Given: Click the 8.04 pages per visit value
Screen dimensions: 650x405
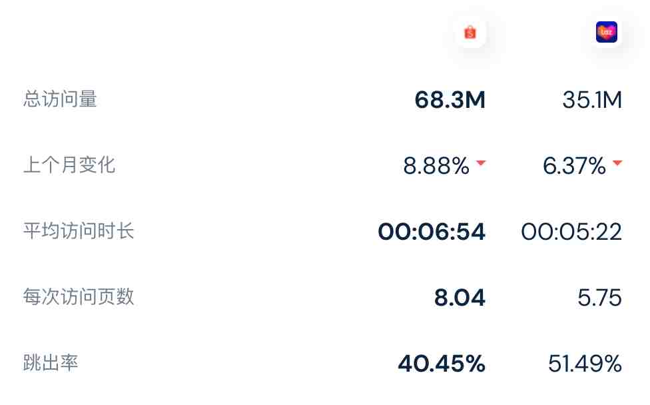Looking at the screenshot, I should pos(460,298).
